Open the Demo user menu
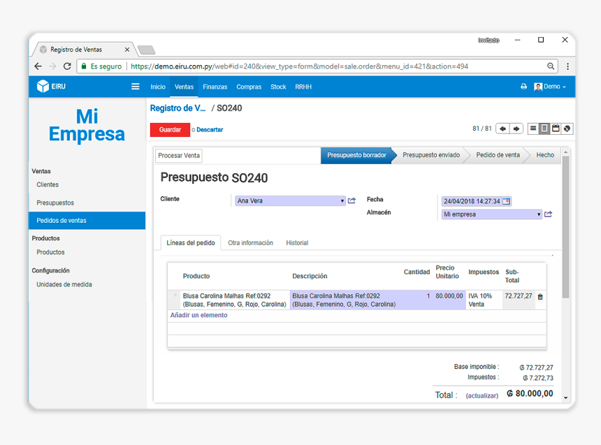This screenshot has width=601, height=445. point(551,87)
